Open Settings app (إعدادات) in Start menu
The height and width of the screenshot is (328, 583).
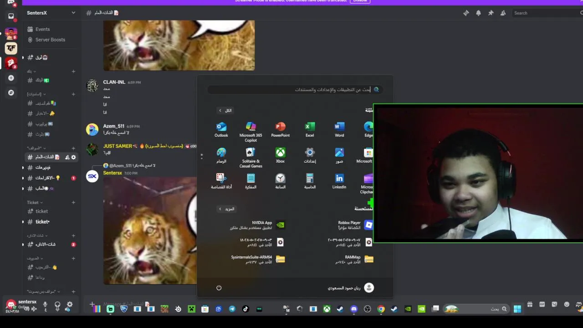(310, 155)
